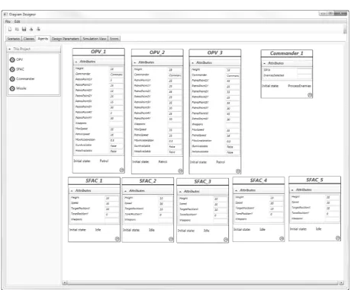Click 'Idle' initial state text in SFAC_4

pyautogui.click(x=262, y=229)
